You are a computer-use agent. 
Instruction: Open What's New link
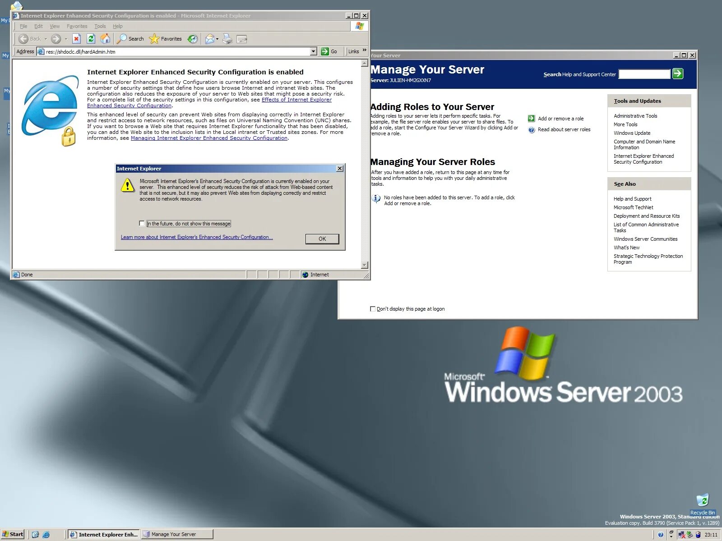point(626,248)
